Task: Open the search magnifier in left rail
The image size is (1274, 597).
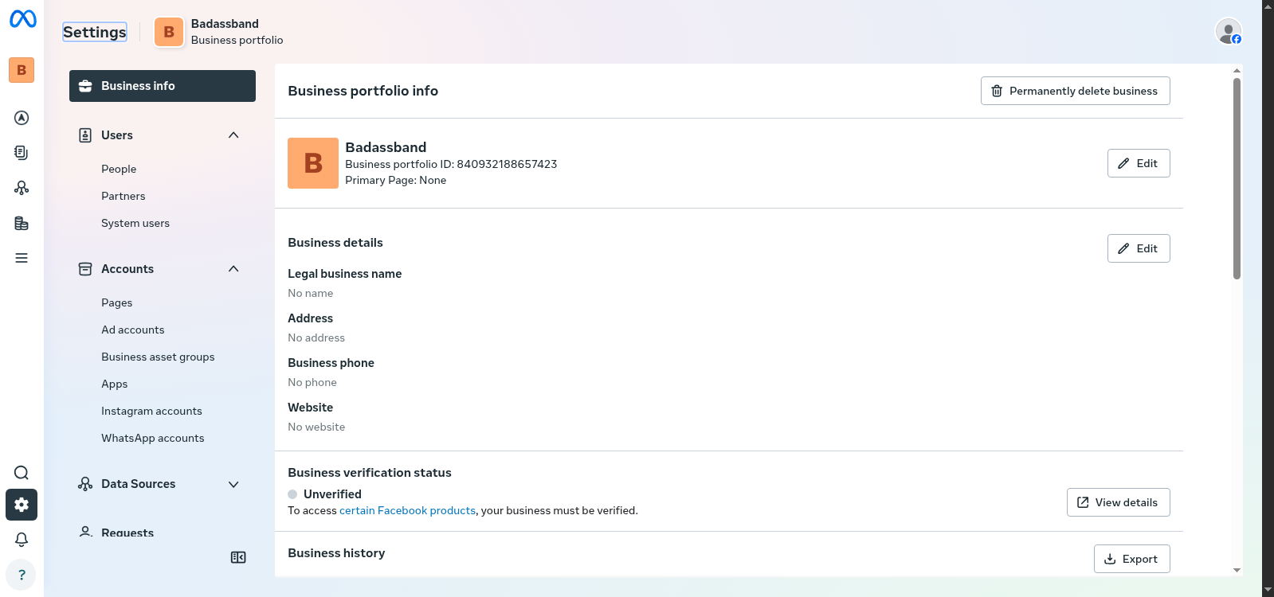Action: 22,473
